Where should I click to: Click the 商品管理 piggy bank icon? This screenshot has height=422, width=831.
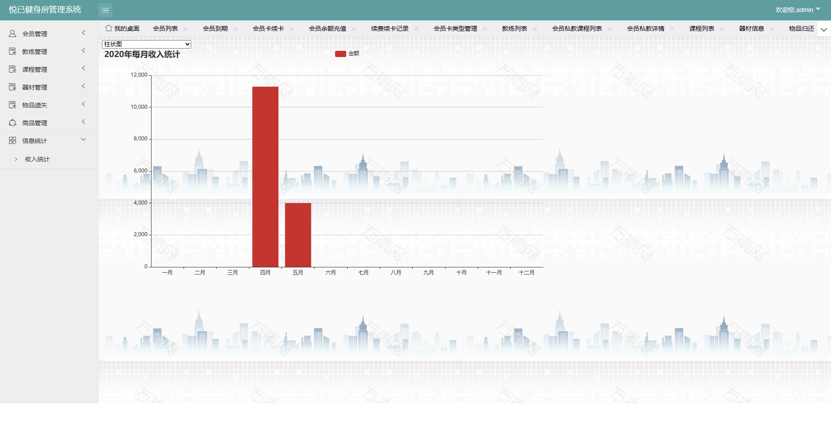(x=12, y=123)
